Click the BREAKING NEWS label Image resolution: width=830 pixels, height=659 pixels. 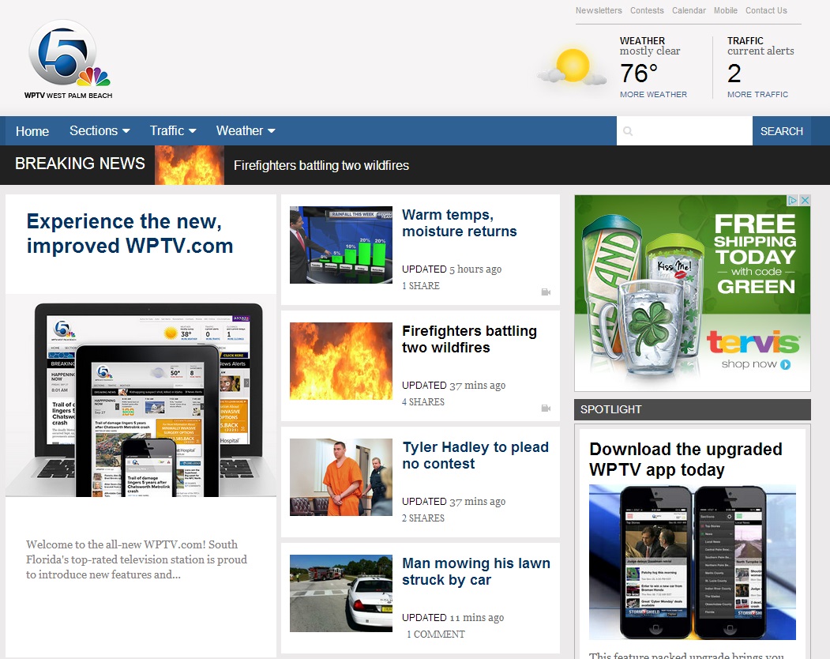pyautogui.click(x=80, y=163)
